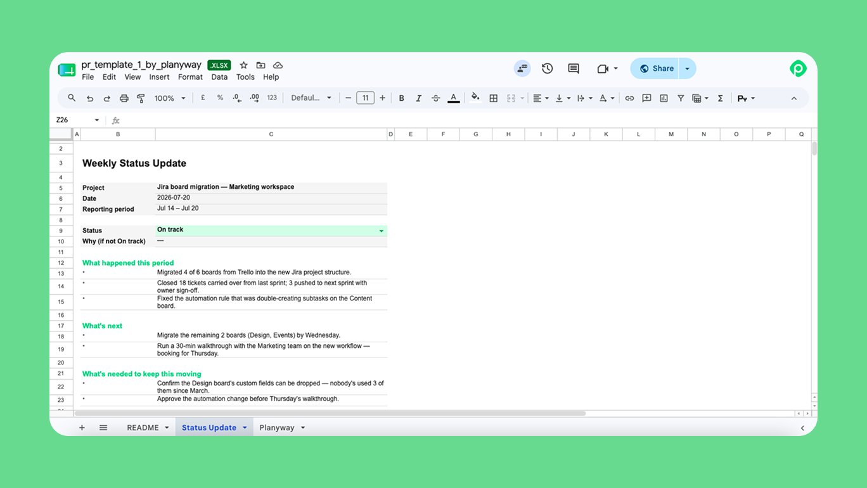Screen dimensions: 867x488
Task: Click the print icon in toolbar
Action: 124,98
